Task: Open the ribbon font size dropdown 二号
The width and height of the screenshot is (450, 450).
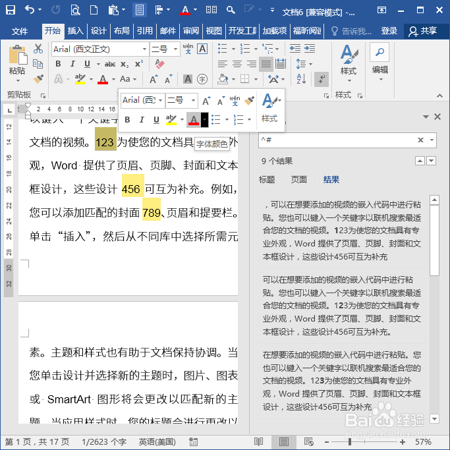Action: point(175,49)
